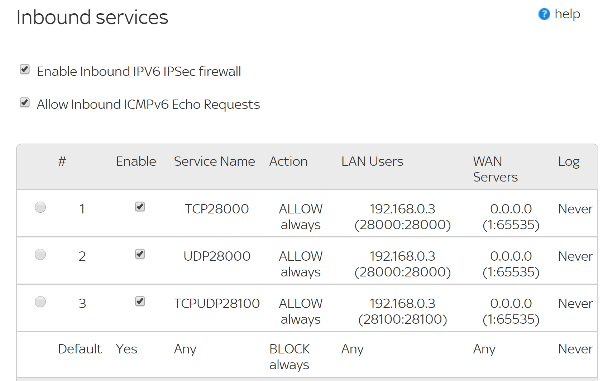The image size is (603, 381).
Task: Open the help link text
Action: pyautogui.click(x=567, y=14)
